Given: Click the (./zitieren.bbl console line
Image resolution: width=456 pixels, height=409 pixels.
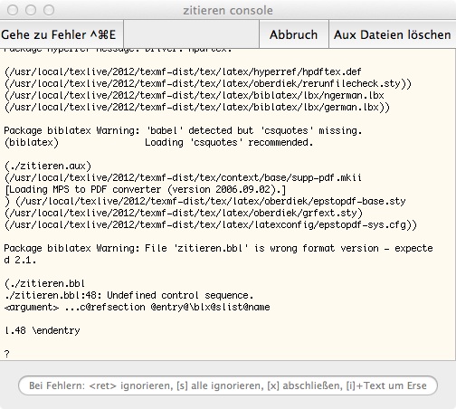Looking at the screenshot, I should coord(44,283).
